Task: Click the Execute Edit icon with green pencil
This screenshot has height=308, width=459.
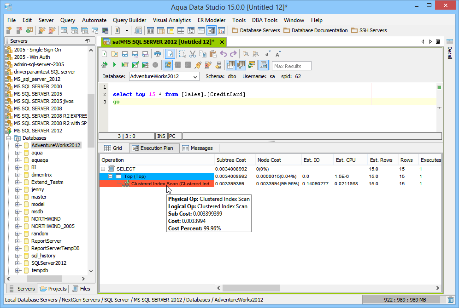Action: click(x=135, y=65)
